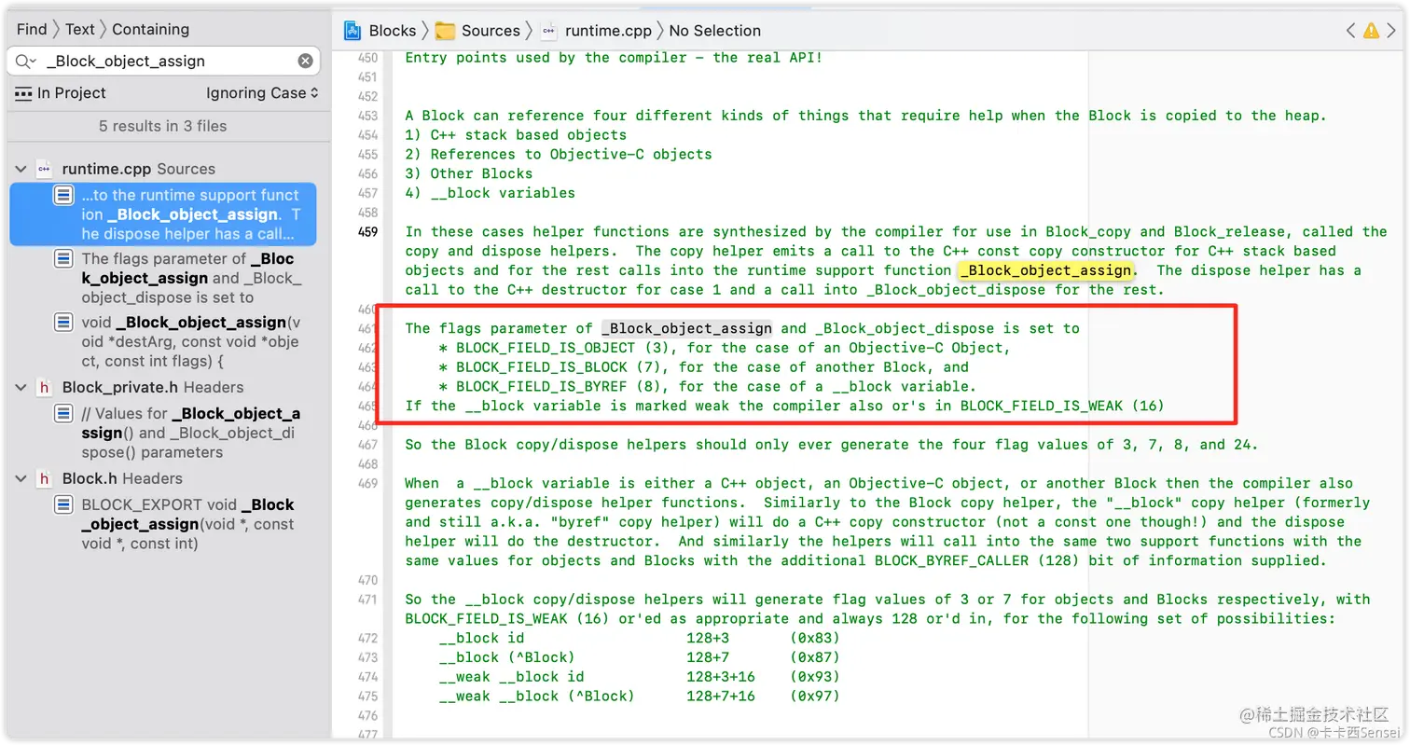Click the result icon beside 'void _Block_object_assign'
This screenshot has width=1410, height=745.
coord(63,323)
